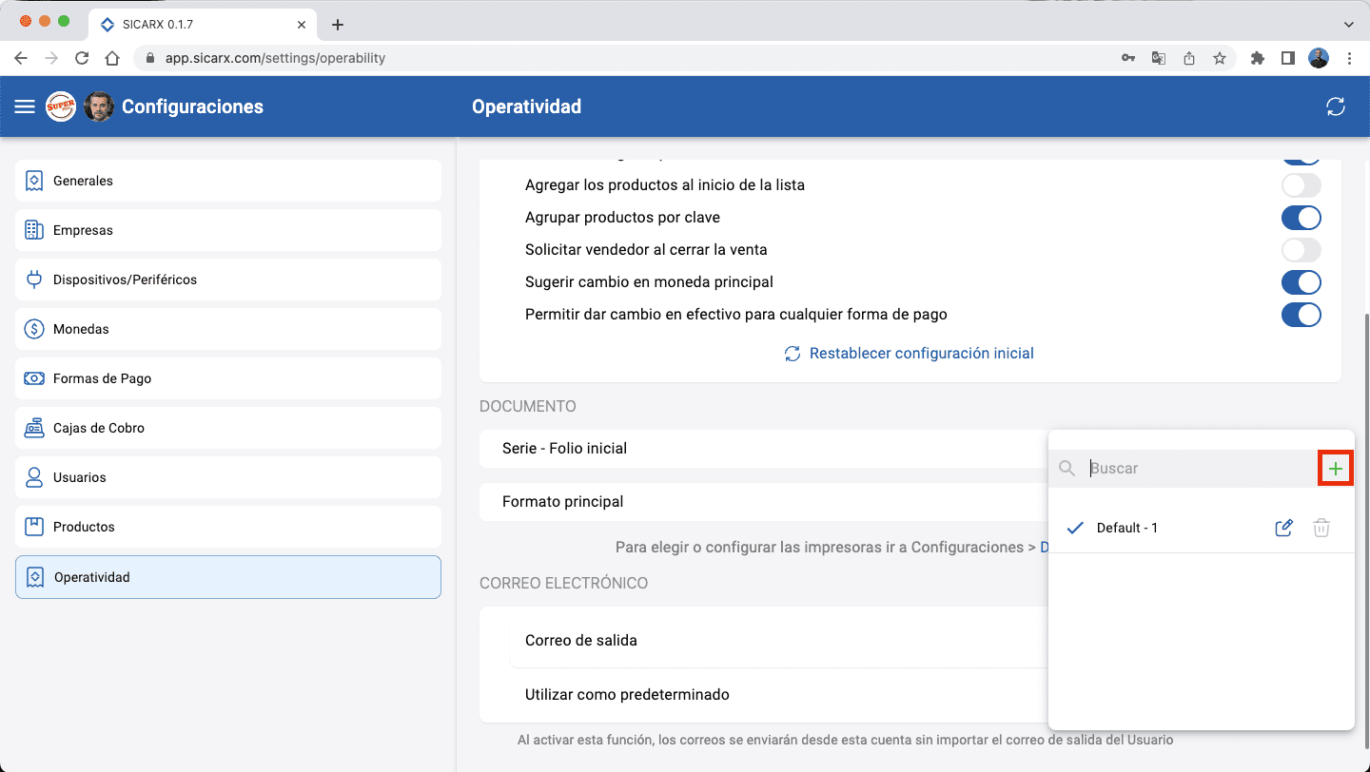Viewport: 1370px width, 772px height.
Task: Open Chrome extensions puzzle icon
Action: click(1257, 58)
